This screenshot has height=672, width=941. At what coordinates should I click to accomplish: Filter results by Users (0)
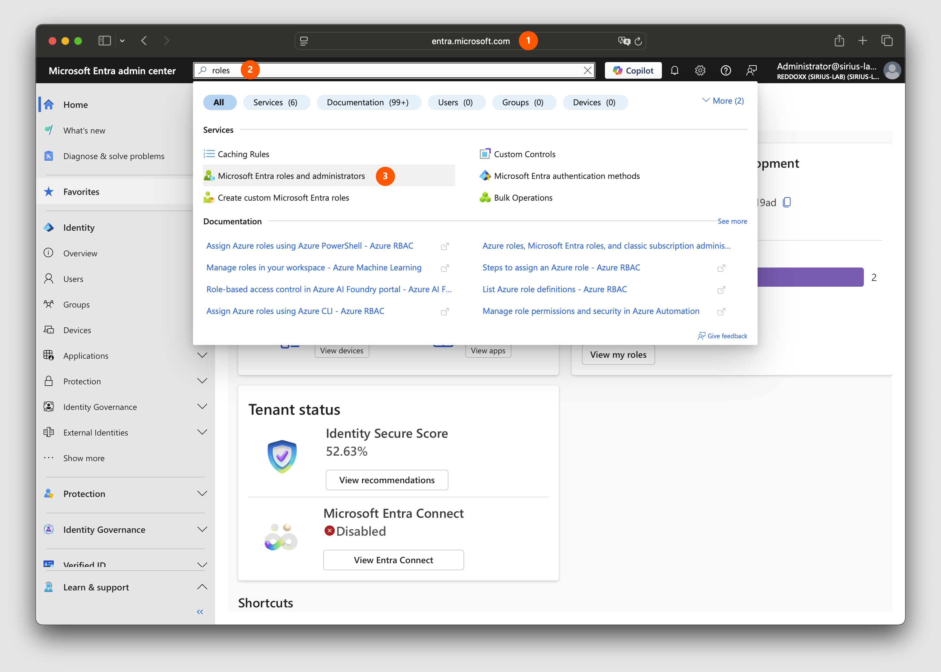coord(456,102)
